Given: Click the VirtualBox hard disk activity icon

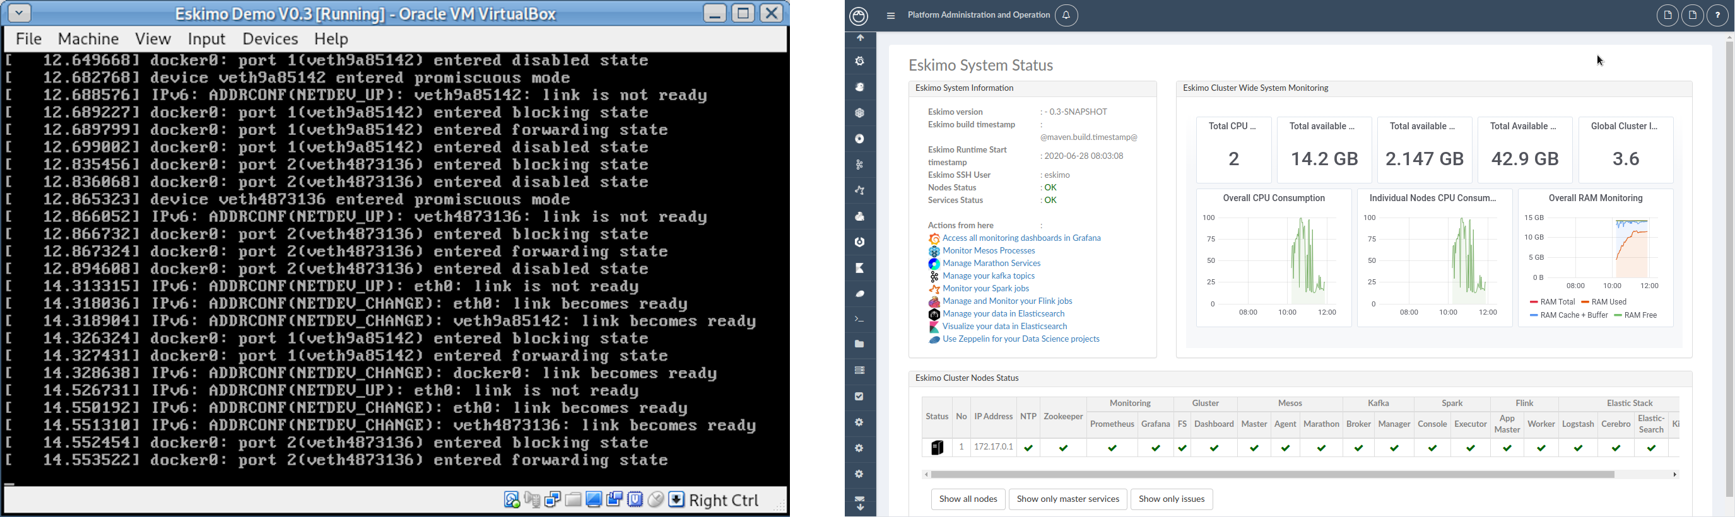Looking at the screenshot, I should coord(512,499).
